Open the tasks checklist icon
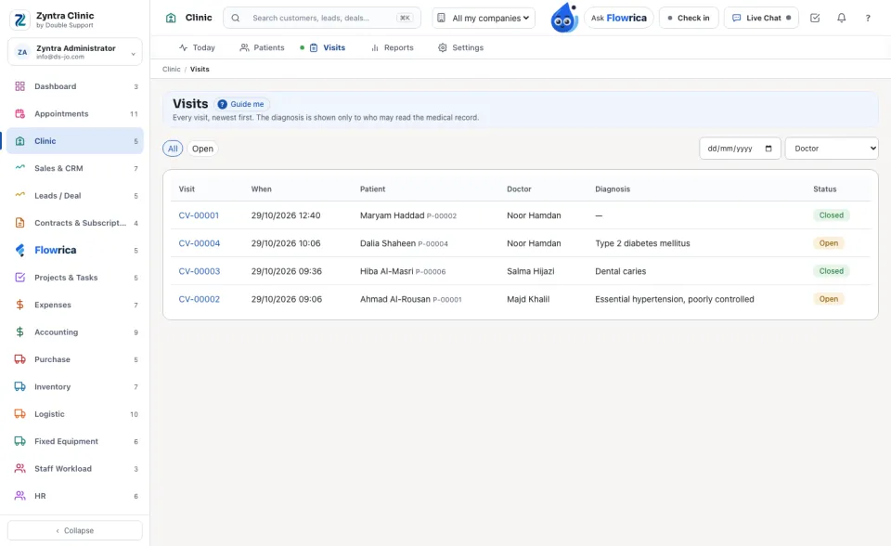891x546 pixels. point(815,18)
